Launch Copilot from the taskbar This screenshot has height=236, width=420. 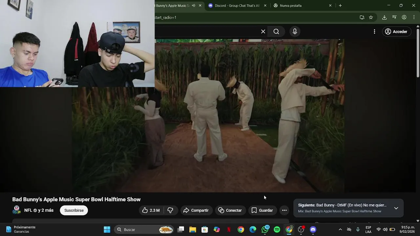217,229
